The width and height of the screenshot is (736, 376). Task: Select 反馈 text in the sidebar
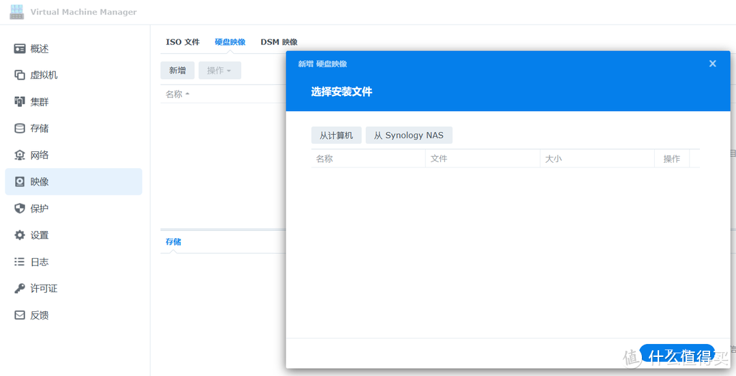pos(40,315)
